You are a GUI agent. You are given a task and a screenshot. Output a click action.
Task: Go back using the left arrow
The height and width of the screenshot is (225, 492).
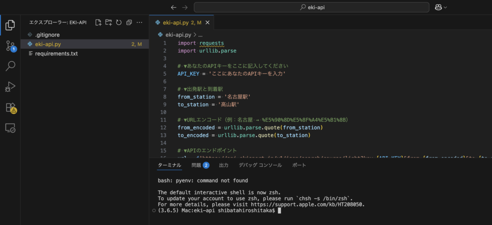point(173,7)
